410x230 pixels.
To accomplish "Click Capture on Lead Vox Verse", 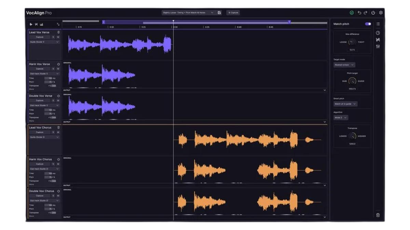I will tap(40, 37).
